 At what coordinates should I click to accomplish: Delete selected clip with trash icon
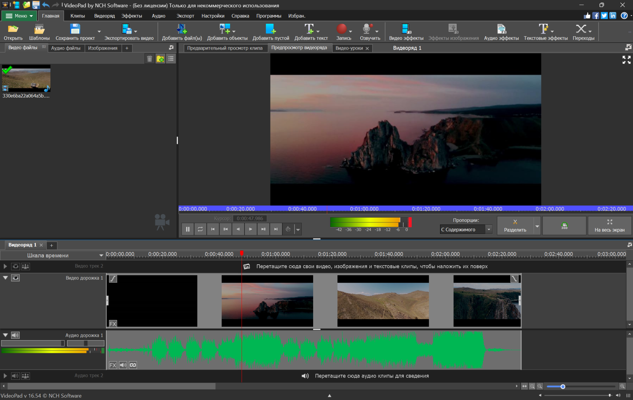coord(149,59)
